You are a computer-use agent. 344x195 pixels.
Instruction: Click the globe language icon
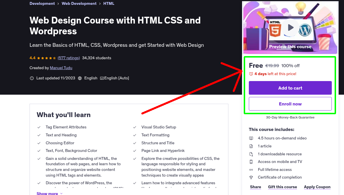[x=80, y=78]
